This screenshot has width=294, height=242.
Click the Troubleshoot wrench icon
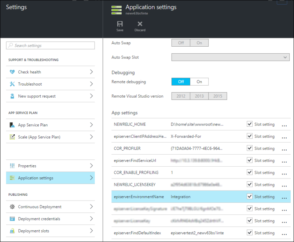coord(12,84)
